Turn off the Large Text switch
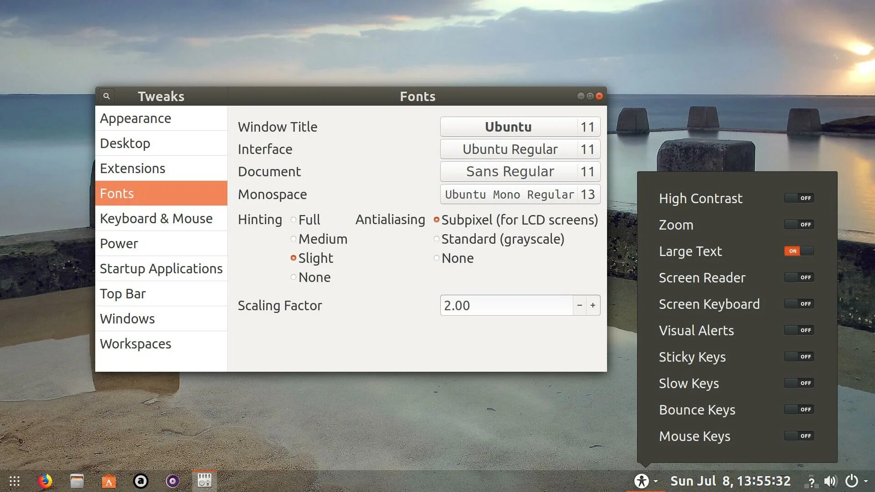This screenshot has width=875, height=492. [x=798, y=251]
